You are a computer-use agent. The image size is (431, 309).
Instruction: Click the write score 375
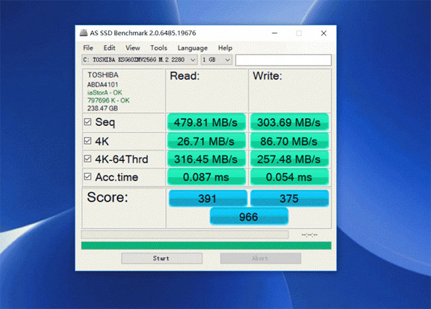[290, 198]
